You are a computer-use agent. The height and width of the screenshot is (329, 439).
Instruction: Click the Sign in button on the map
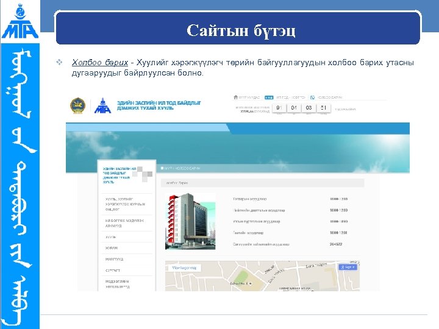pyautogui.click(x=348, y=267)
